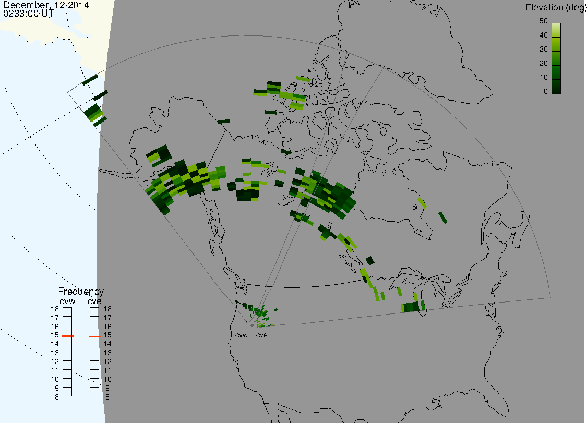Click the Elevation (deg) legend title
The width and height of the screenshot is (587, 423).
click(x=556, y=7)
